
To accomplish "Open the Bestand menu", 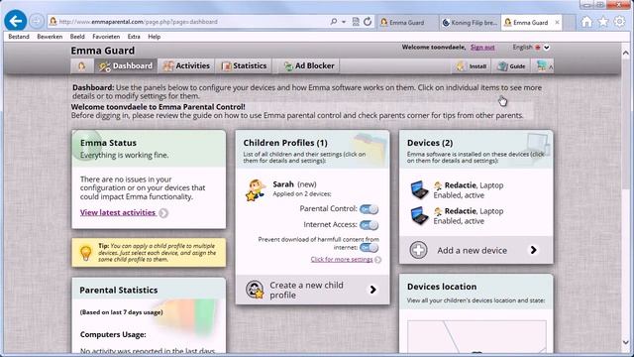I will [x=19, y=37].
